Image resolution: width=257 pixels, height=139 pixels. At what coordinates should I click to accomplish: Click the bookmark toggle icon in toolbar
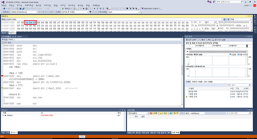click(x=127, y=9)
